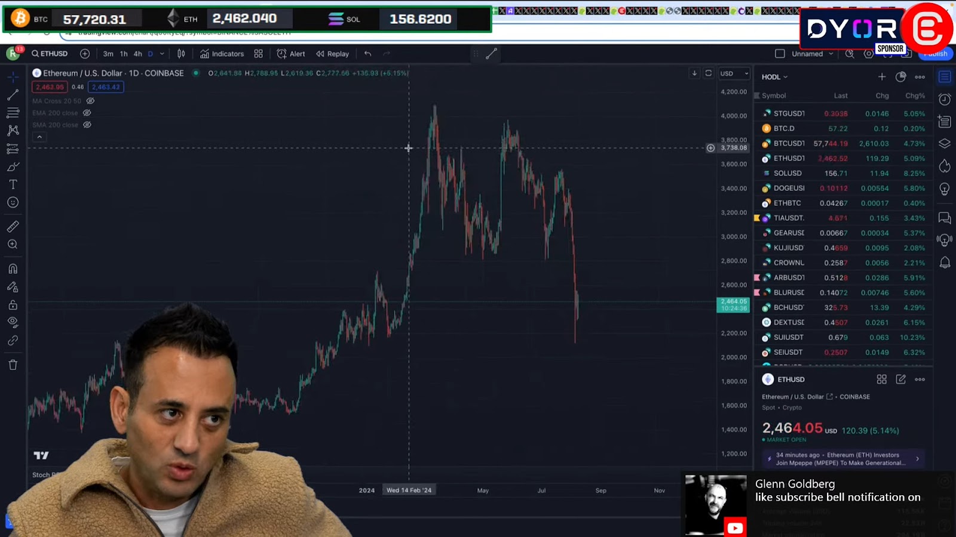The height and width of the screenshot is (537, 956).
Task: Open the hotlists flame panel
Action: pos(945,166)
